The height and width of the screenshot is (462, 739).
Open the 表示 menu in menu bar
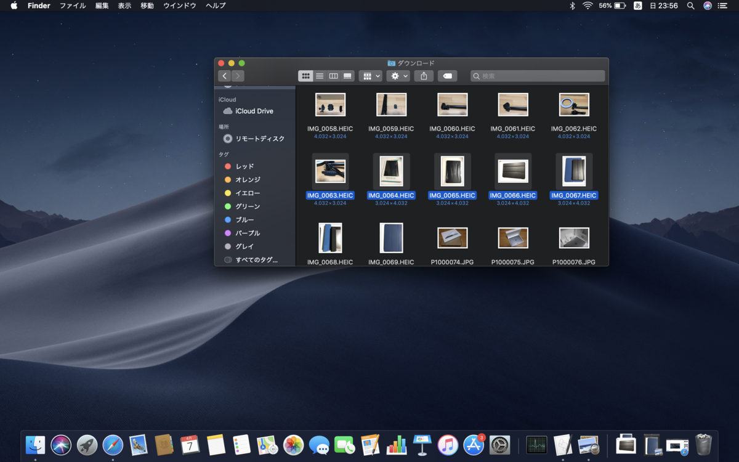tap(124, 6)
